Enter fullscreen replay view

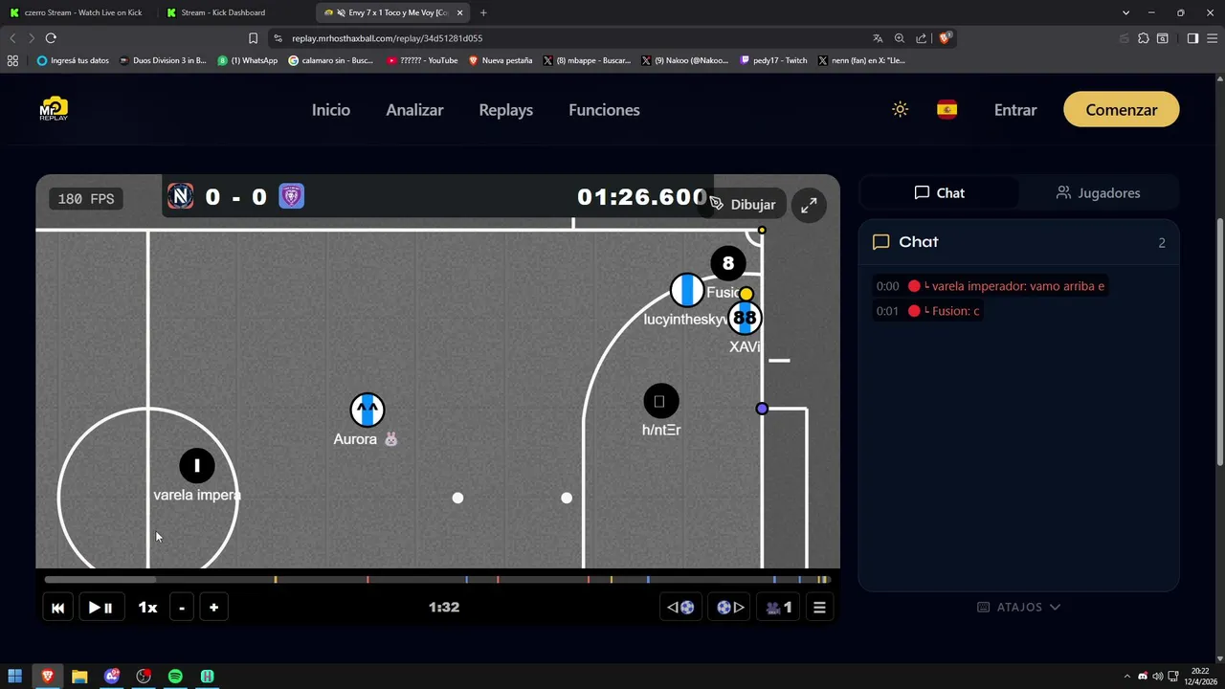pos(809,205)
